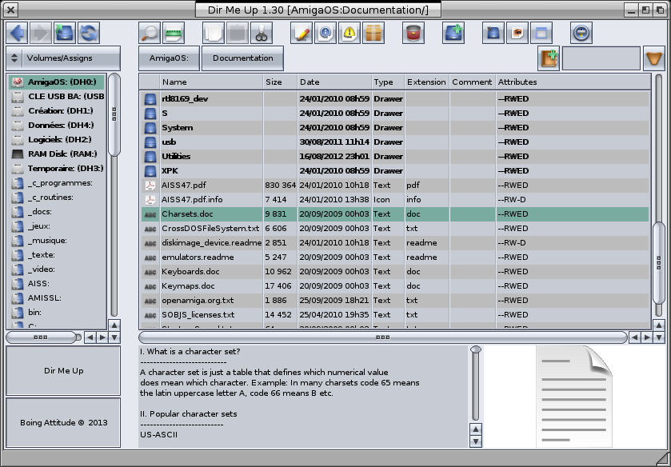Image resolution: width=671 pixels, height=467 pixels.
Task: Click the funnel filter icon
Action: coord(654,58)
